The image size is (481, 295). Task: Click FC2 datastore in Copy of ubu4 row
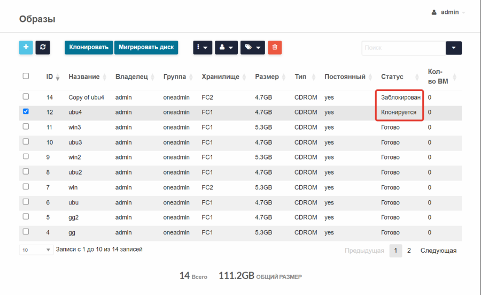click(207, 97)
